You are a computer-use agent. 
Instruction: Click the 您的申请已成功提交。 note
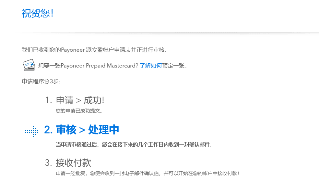point(79,111)
